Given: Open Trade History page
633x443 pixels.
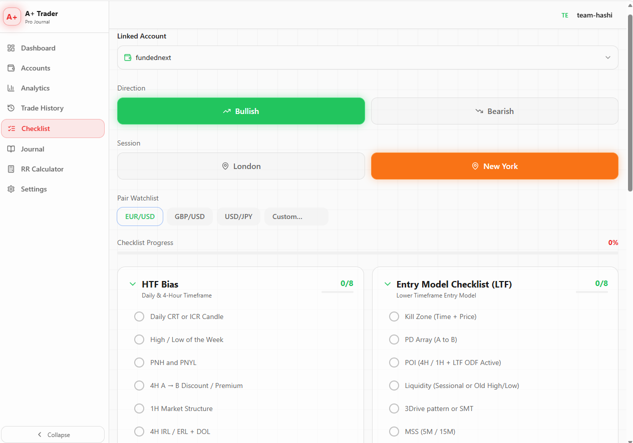Looking at the screenshot, I should click(x=53, y=108).
